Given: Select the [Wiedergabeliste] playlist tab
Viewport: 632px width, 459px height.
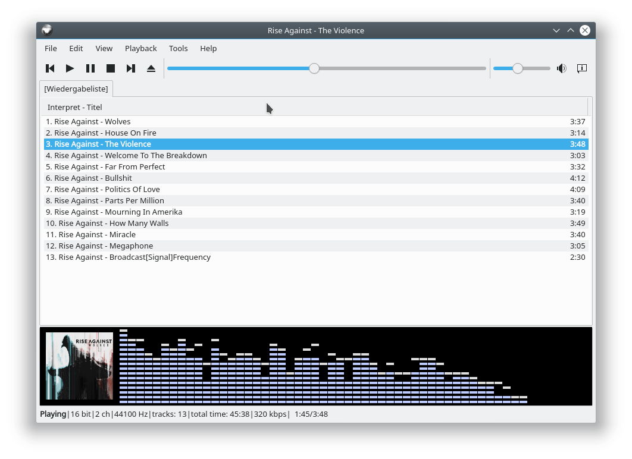Looking at the screenshot, I should coord(76,89).
